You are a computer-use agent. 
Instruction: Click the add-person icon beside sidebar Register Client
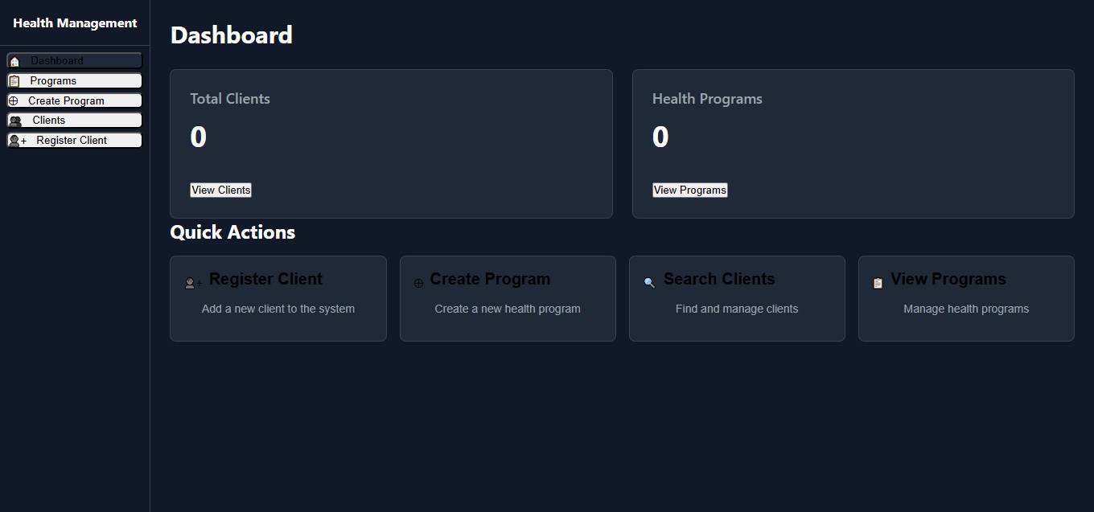point(17,141)
